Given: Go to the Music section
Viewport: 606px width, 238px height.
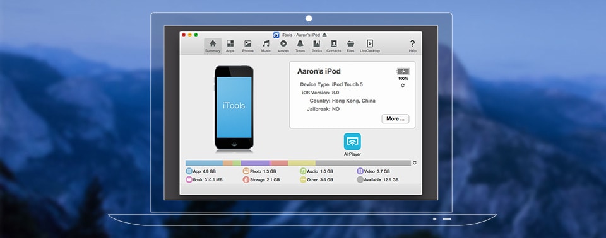Looking at the screenshot, I should [x=266, y=46].
